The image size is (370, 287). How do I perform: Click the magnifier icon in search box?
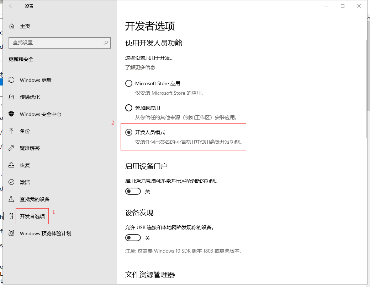pyautogui.click(x=105, y=43)
